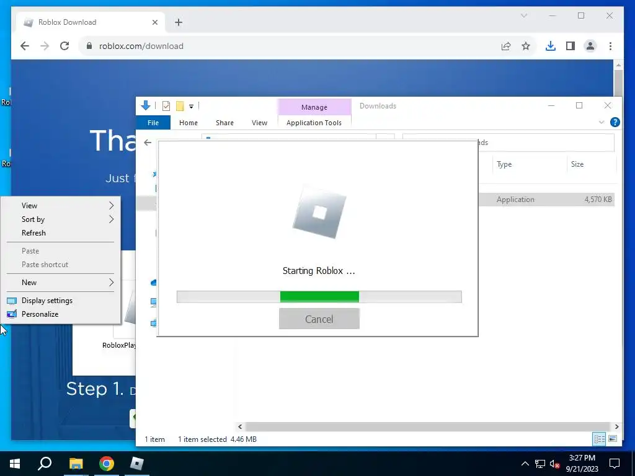Click Explorer horizontal scrollbar left arrow
Image resolution: width=635 pixels, height=476 pixels.
(x=240, y=426)
